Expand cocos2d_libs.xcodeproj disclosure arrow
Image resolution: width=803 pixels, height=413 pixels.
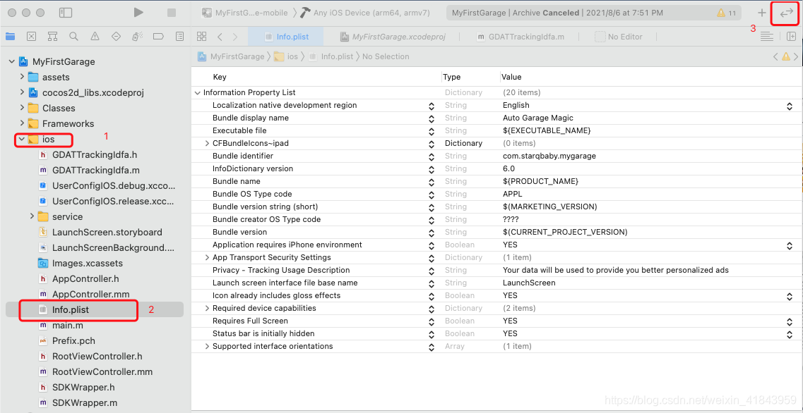pos(21,92)
